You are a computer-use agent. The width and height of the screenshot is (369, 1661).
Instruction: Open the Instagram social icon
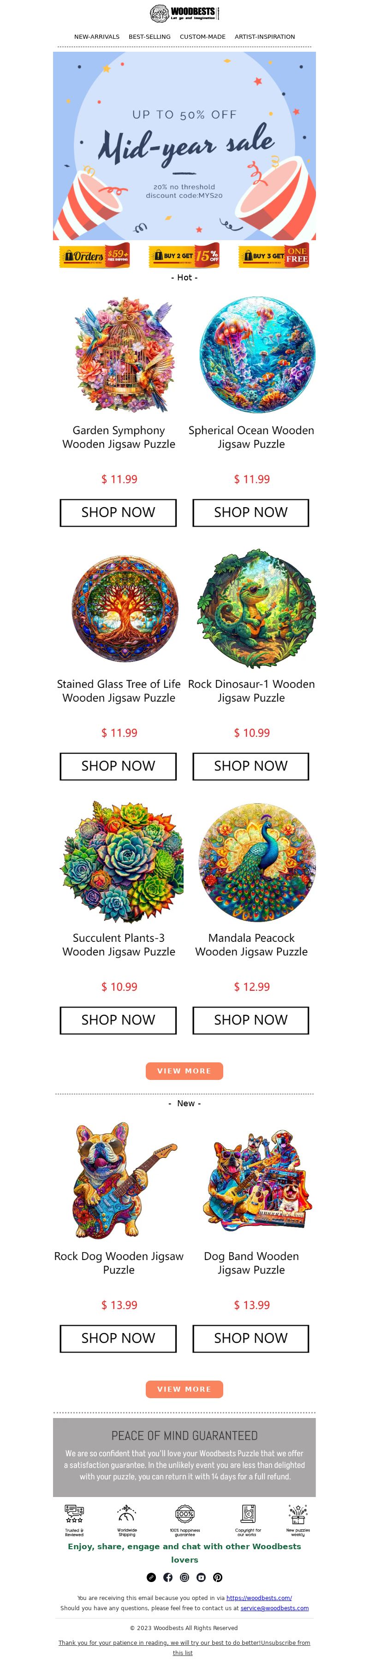[184, 1576]
